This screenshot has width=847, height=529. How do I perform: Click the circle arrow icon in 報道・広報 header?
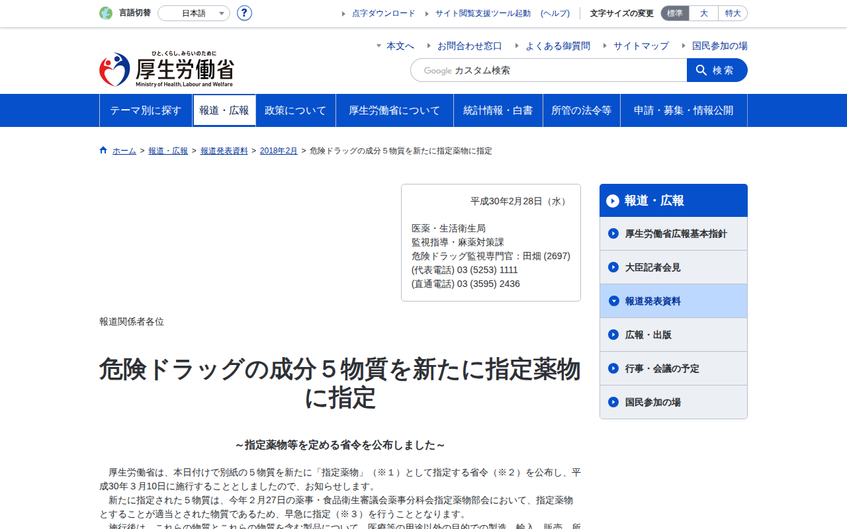pos(613,201)
